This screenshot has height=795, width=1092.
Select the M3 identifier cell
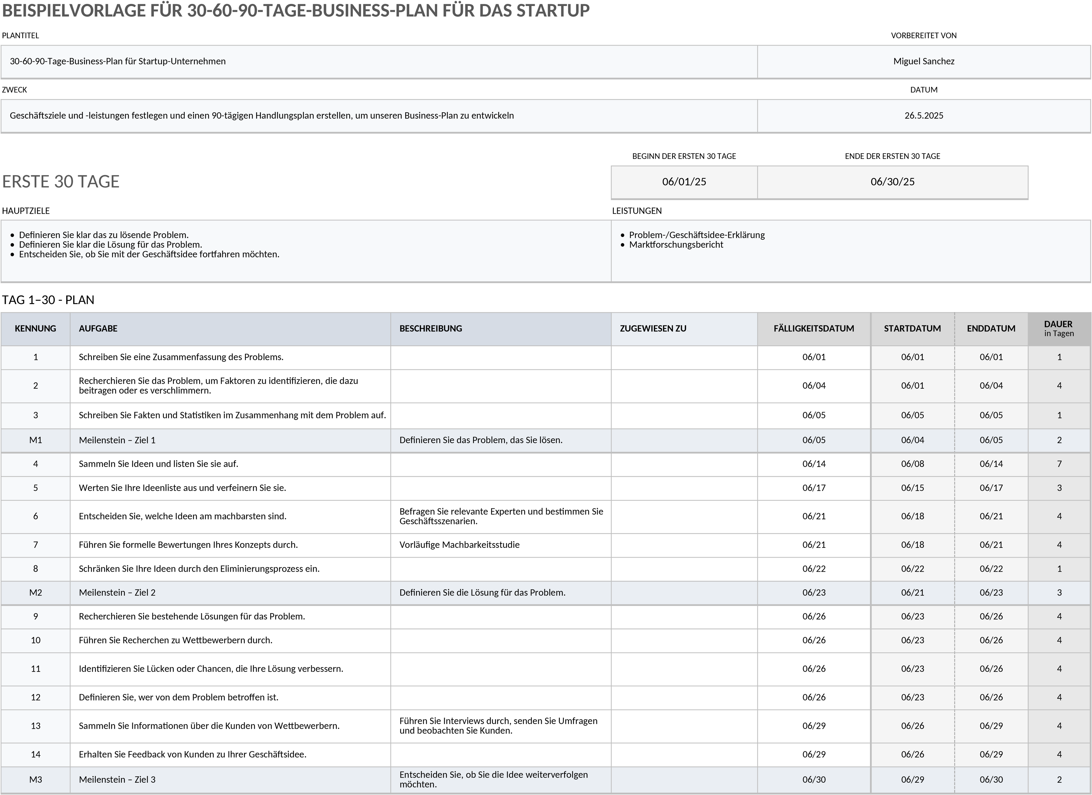(36, 780)
